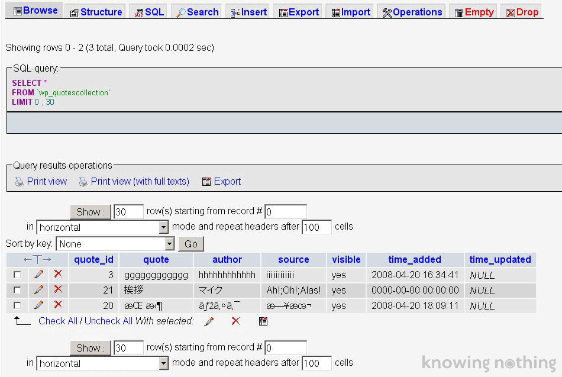Click the quote cell 'ggggggggggg'
The height and width of the screenshot is (377, 562).
156,275
